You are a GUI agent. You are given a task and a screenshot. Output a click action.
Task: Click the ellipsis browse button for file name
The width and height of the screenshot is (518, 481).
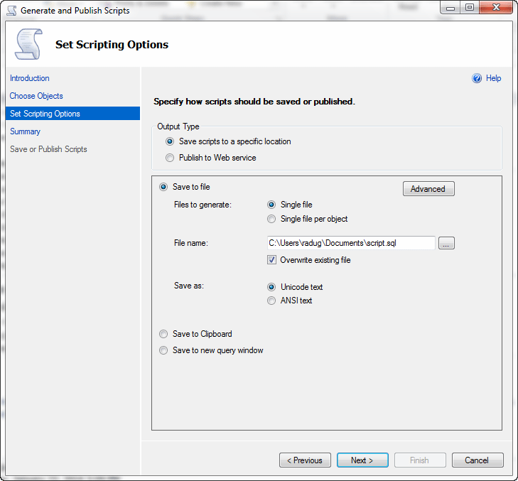click(446, 243)
